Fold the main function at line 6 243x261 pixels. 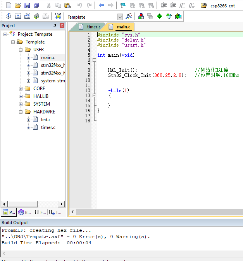click(x=94, y=60)
